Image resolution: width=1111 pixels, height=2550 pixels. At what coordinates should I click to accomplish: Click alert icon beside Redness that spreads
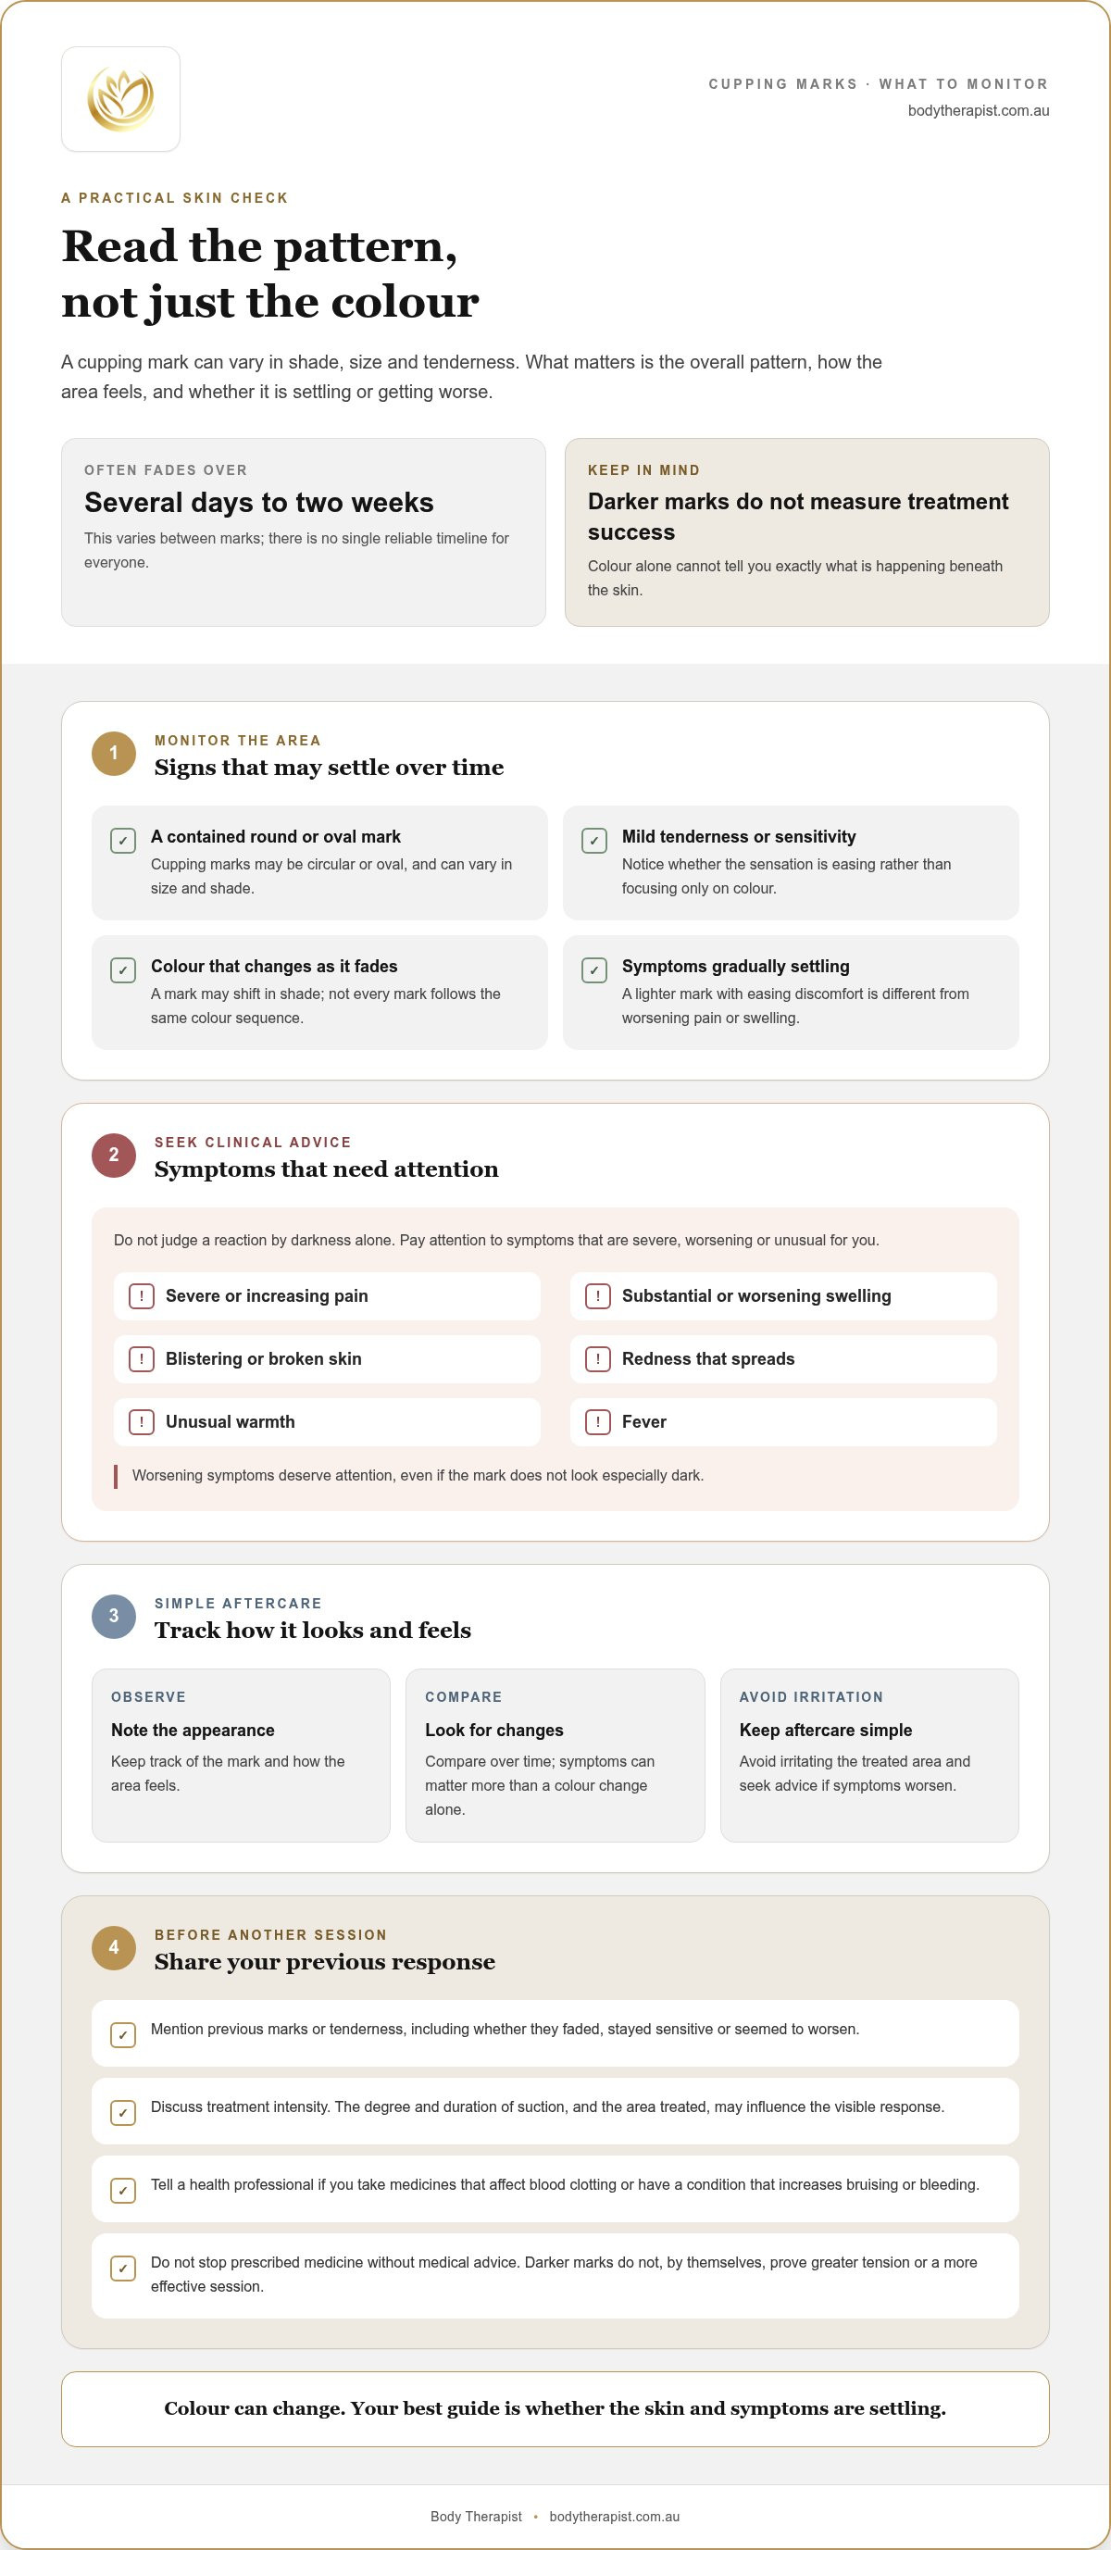click(x=598, y=1359)
